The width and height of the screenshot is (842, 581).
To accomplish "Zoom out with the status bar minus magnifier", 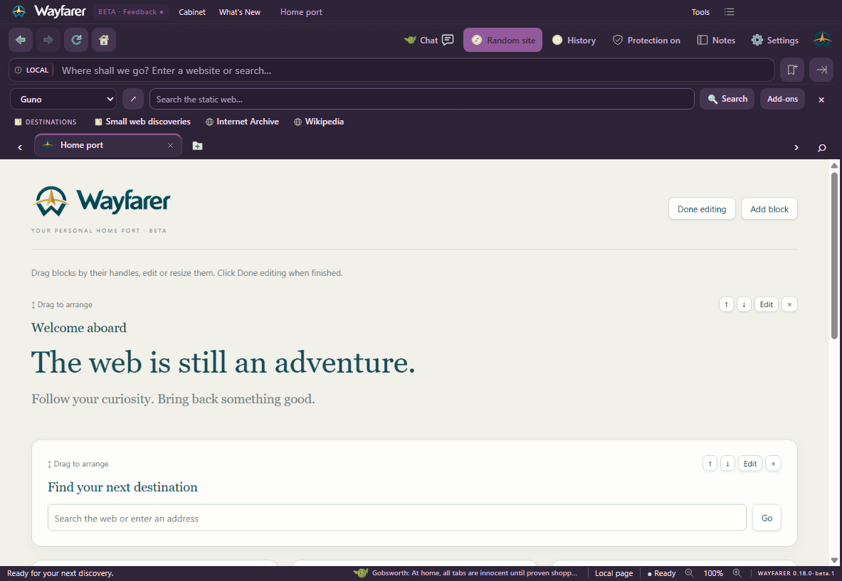I will (689, 573).
